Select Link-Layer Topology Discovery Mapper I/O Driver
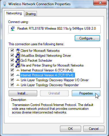 click(54, 80)
